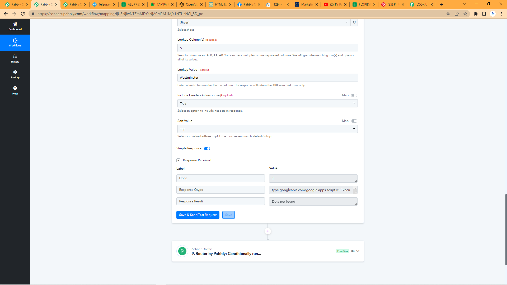Switch to the YouTube TV tab
This screenshot has width=507, height=285.
pos(335,4)
